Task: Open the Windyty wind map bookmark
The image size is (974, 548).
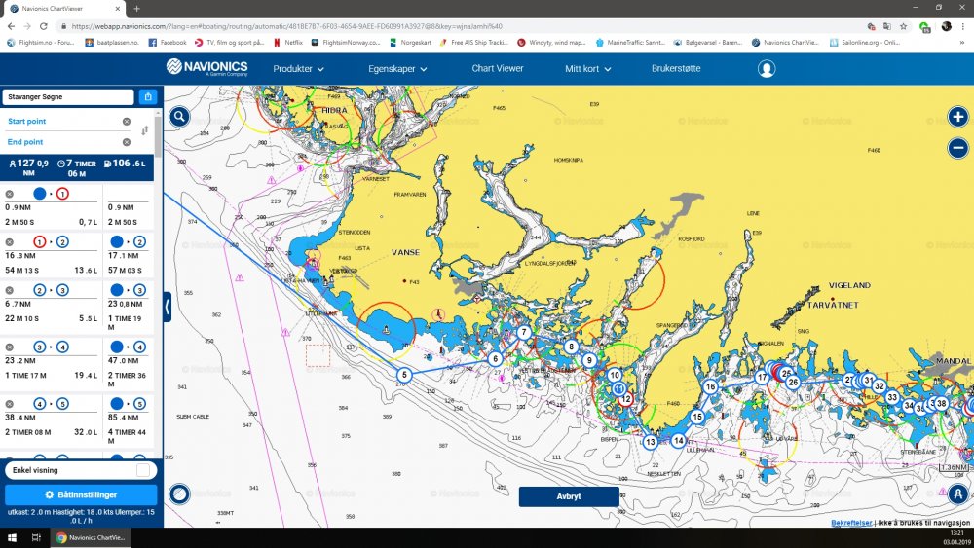Action: pos(551,43)
